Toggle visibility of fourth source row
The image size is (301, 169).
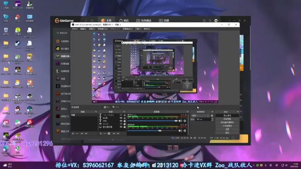(121, 124)
